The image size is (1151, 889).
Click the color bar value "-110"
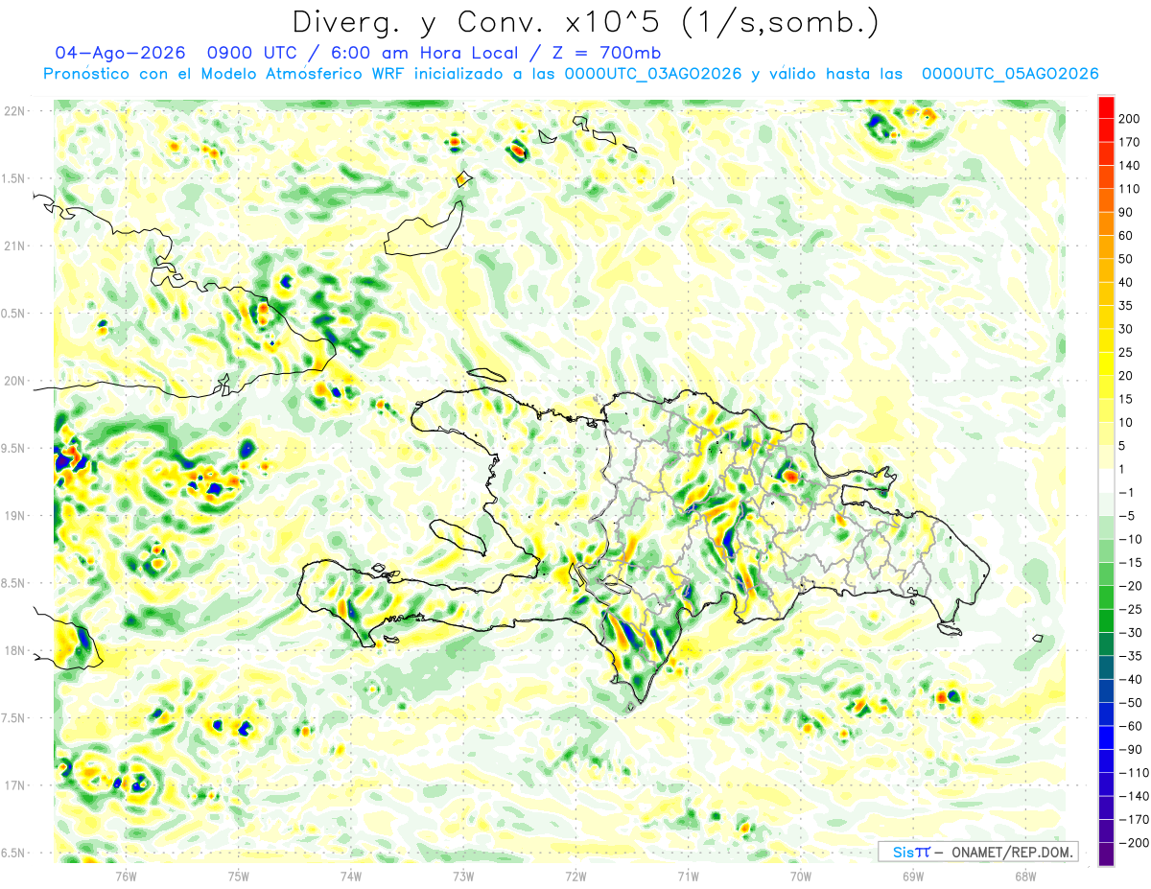tap(1134, 773)
